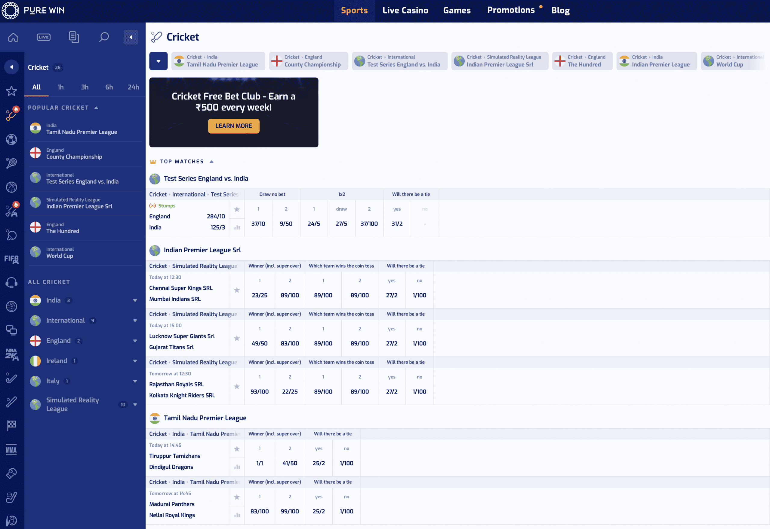Open the Live Casino tab
The width and height of the screenshot is (770, 529).
pyautogui.click(x=405, y=11)
